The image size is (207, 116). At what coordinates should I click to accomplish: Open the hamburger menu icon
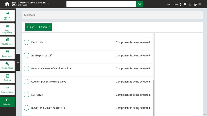200,4
